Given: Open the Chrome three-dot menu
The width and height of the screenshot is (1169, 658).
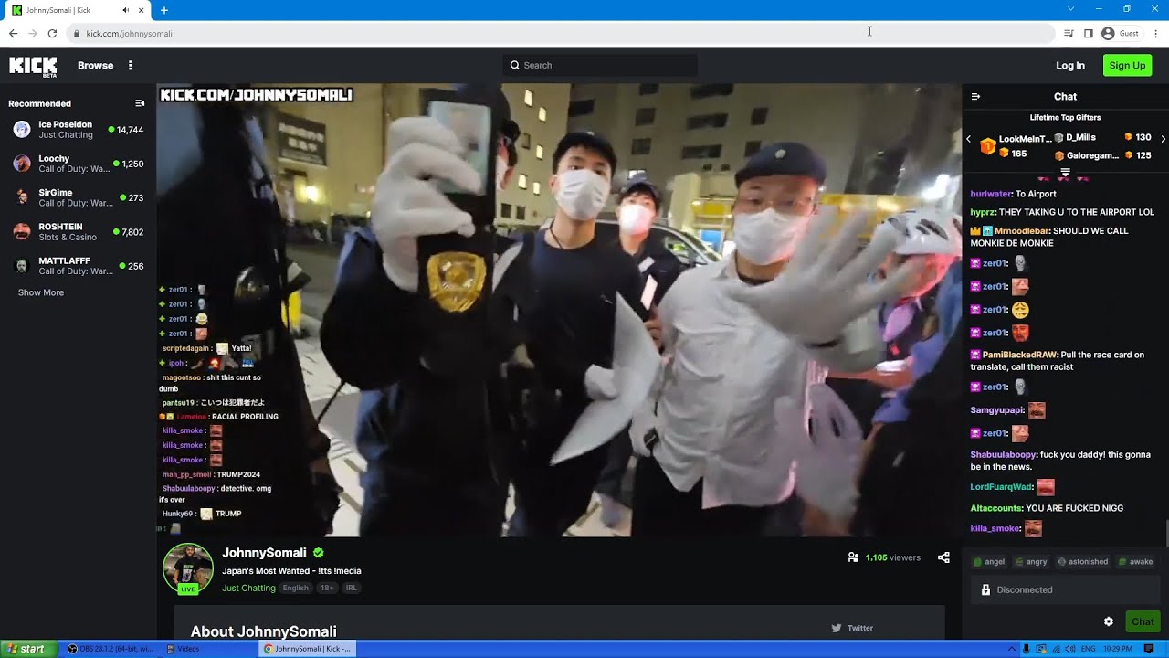Looking at the screenshot, I should click(x=1156, y=33).
